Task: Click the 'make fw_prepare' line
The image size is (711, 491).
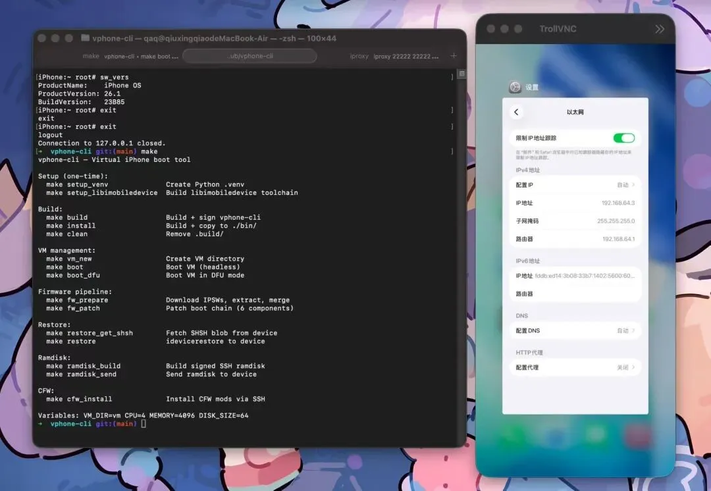Action: tap(168, 300)
